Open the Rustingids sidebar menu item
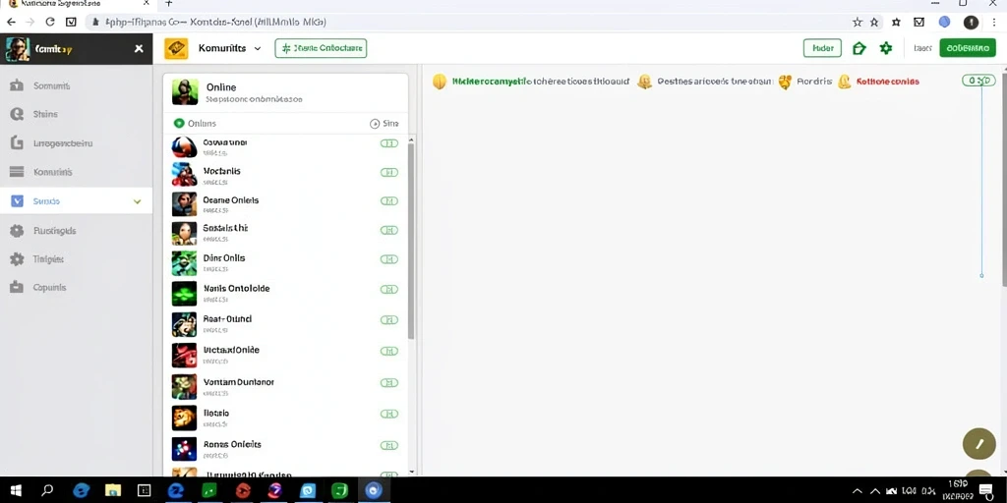Image resolution: width=1007 pixels, height=503 pixels. tap(77, 230)
